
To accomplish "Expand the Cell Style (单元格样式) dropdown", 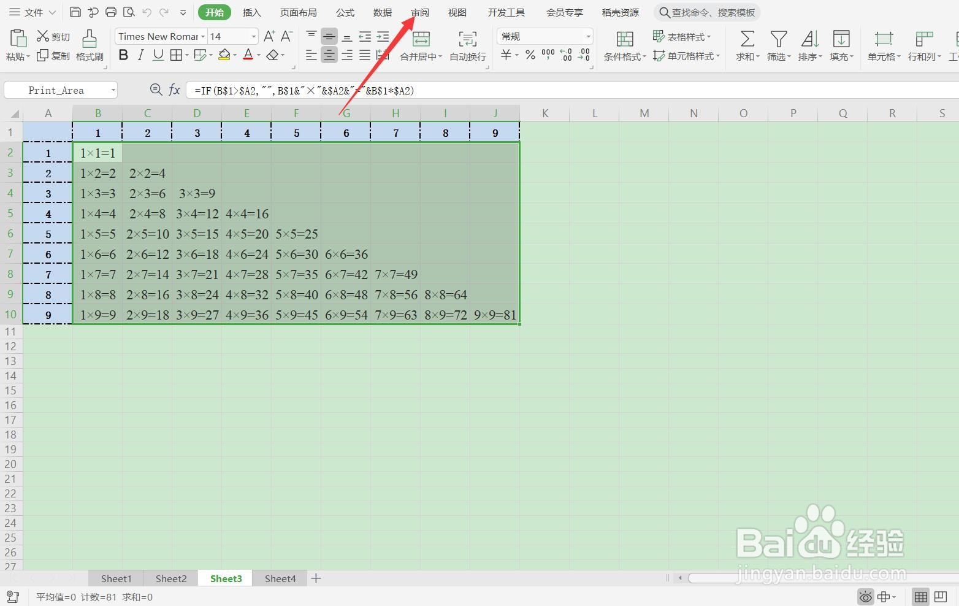I will [718, 56].
